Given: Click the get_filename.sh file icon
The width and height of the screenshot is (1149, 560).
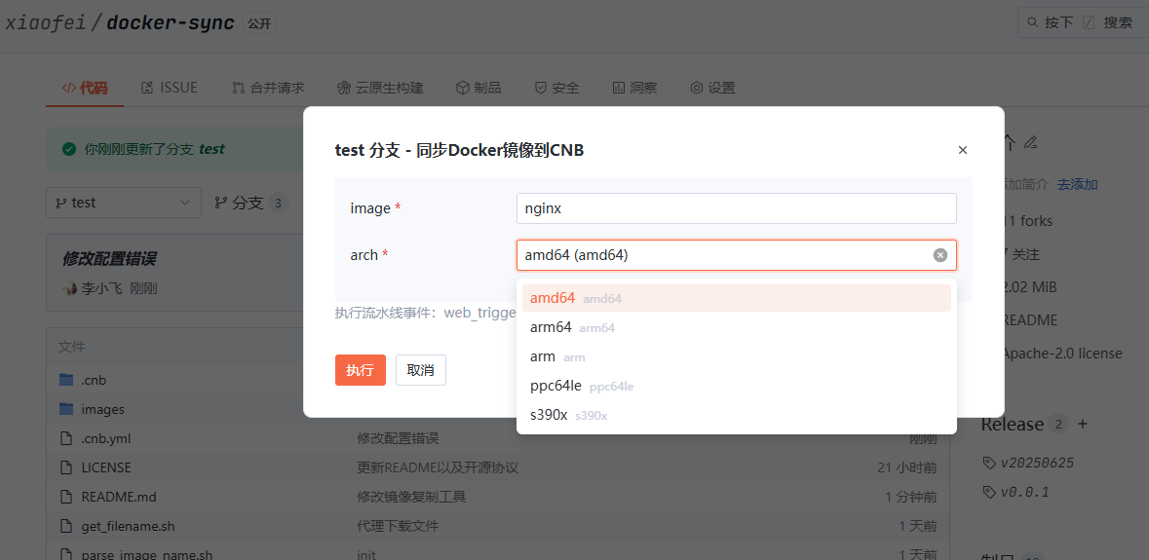Looking at the screenshot, I should [66, 526].
